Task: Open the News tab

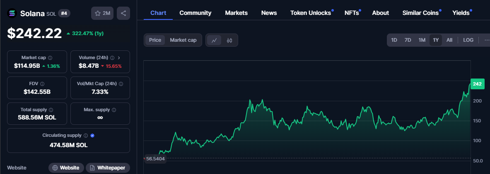Action: click(x=269, y=13)
